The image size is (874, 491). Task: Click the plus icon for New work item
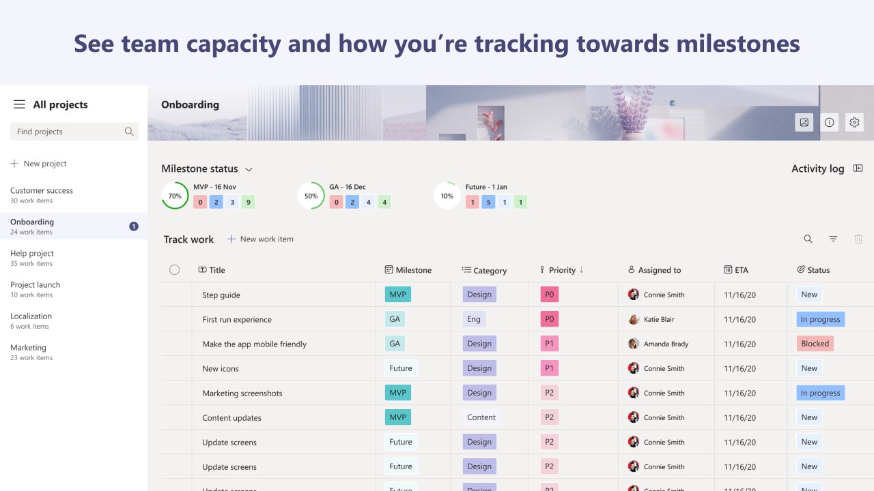point(231,239)
